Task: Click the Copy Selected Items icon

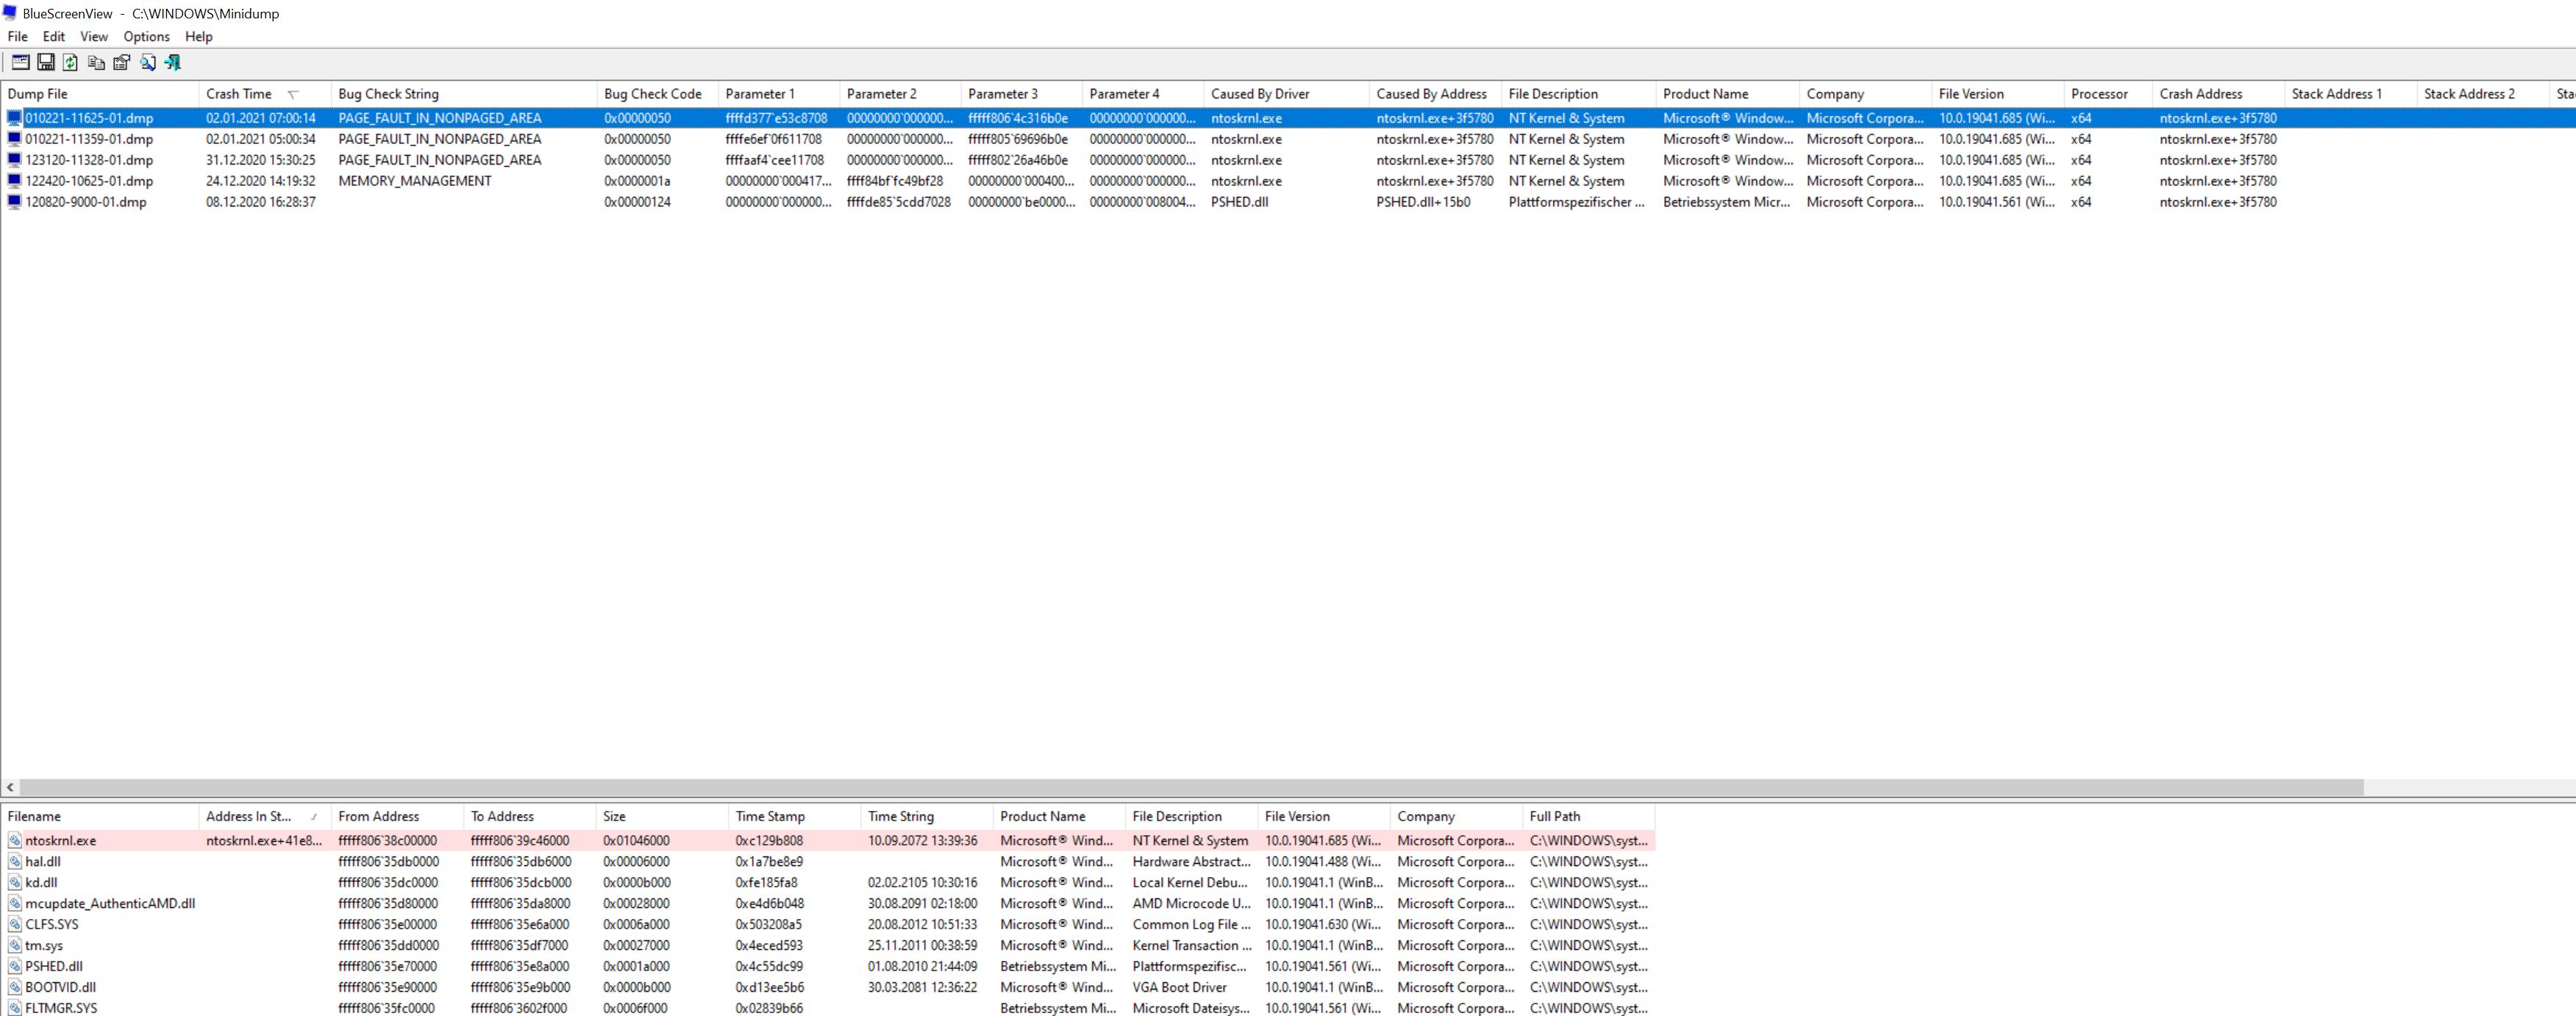Action: click(x=96, y=63)
